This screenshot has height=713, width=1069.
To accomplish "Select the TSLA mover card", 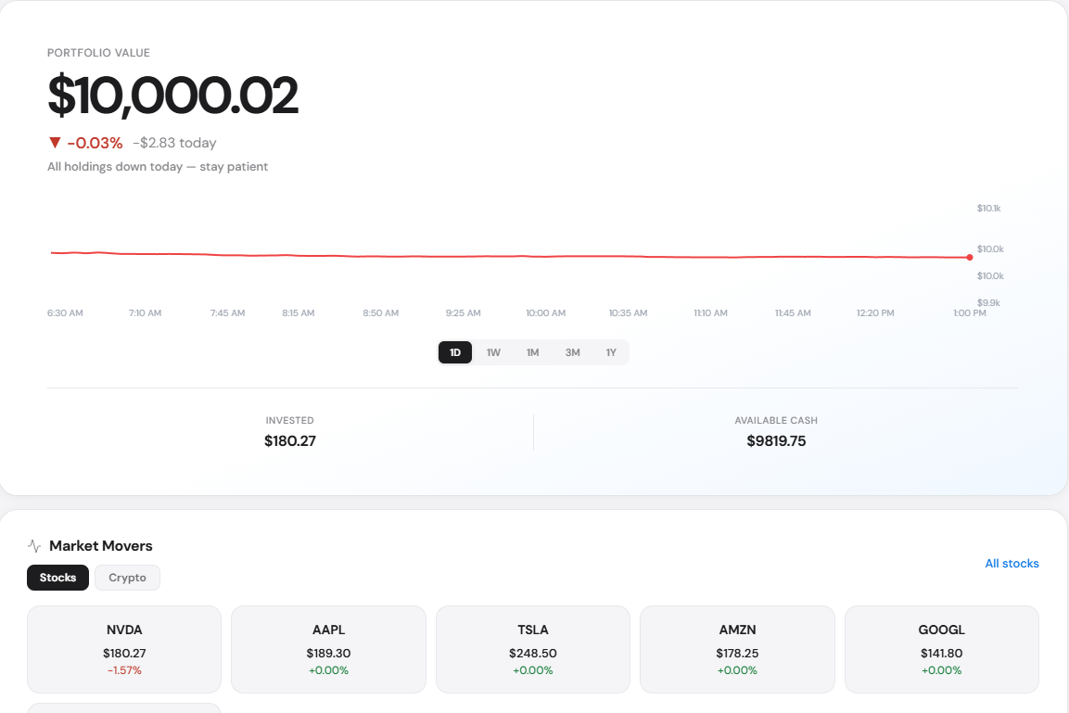I will click(x=532, y=649).
